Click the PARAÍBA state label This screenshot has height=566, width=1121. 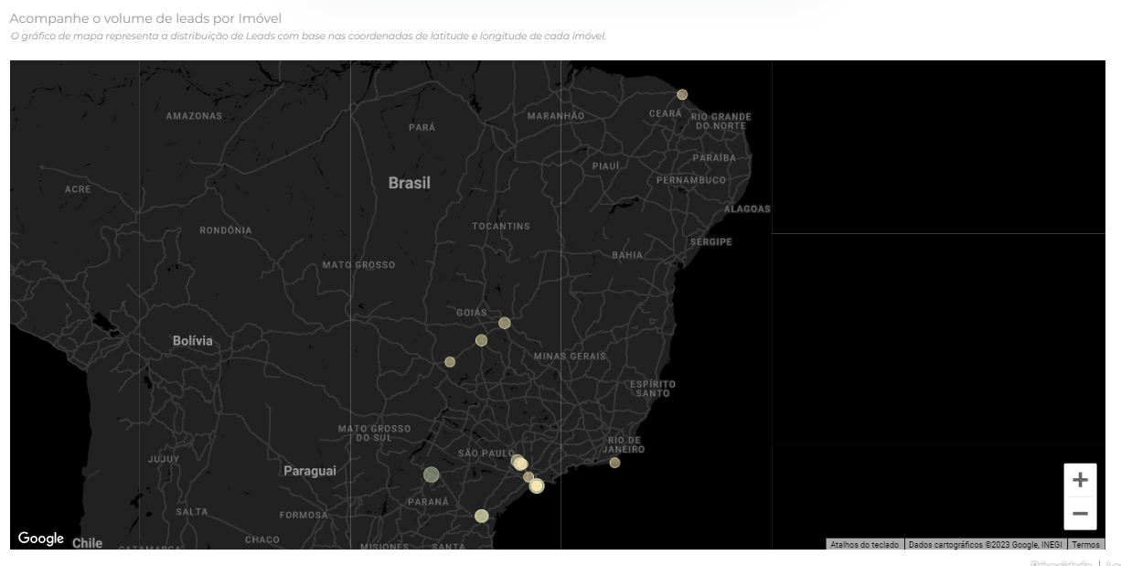click(714, 158)
